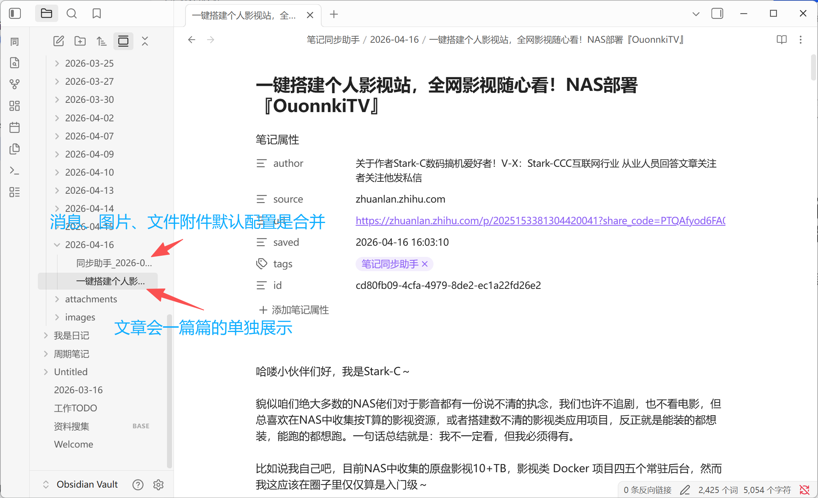Change the file sort order icon

[101, 41]
